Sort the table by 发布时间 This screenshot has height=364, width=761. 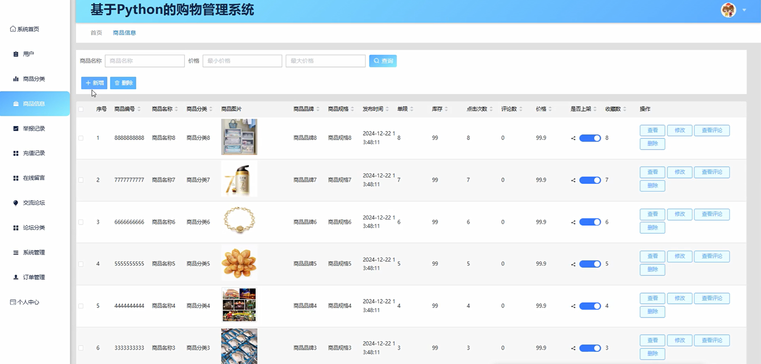(373, 109)
